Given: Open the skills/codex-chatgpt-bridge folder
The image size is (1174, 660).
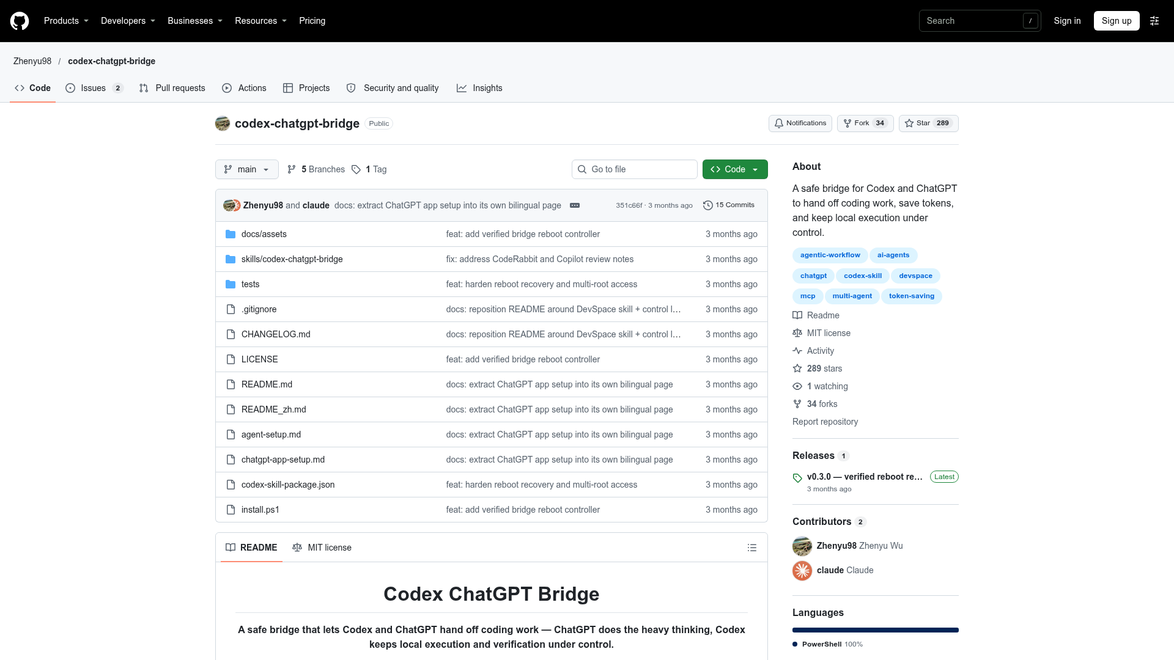Looking at the screenshot, I should tap(292, 259).
